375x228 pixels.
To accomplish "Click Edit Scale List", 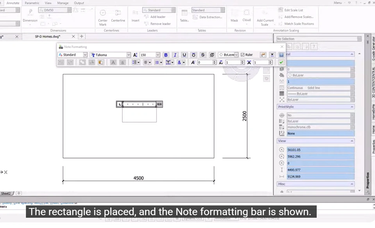I will (x=291, y=10).
